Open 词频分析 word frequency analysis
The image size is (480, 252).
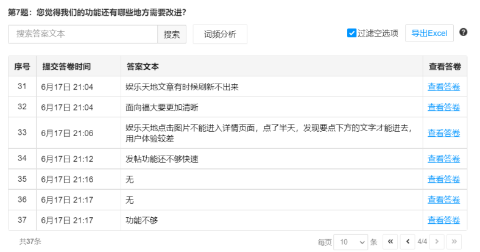click(x=220, y=34)
